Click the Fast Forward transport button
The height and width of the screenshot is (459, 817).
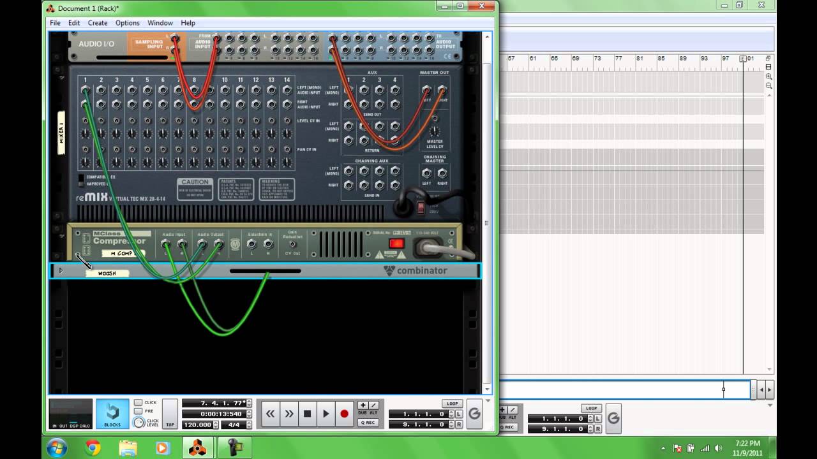point(289,414)
